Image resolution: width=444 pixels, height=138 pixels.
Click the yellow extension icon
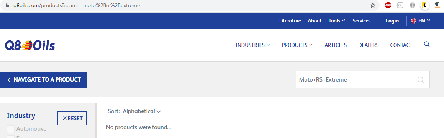[x=425, y=5]
